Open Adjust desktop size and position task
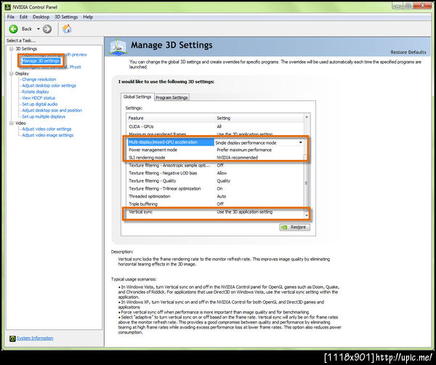Image resolution: width=436 pixels, height=365 pixels. (52, 111)
